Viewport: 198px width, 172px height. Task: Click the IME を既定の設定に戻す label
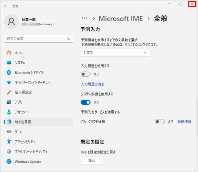click(x=98, y=152)
